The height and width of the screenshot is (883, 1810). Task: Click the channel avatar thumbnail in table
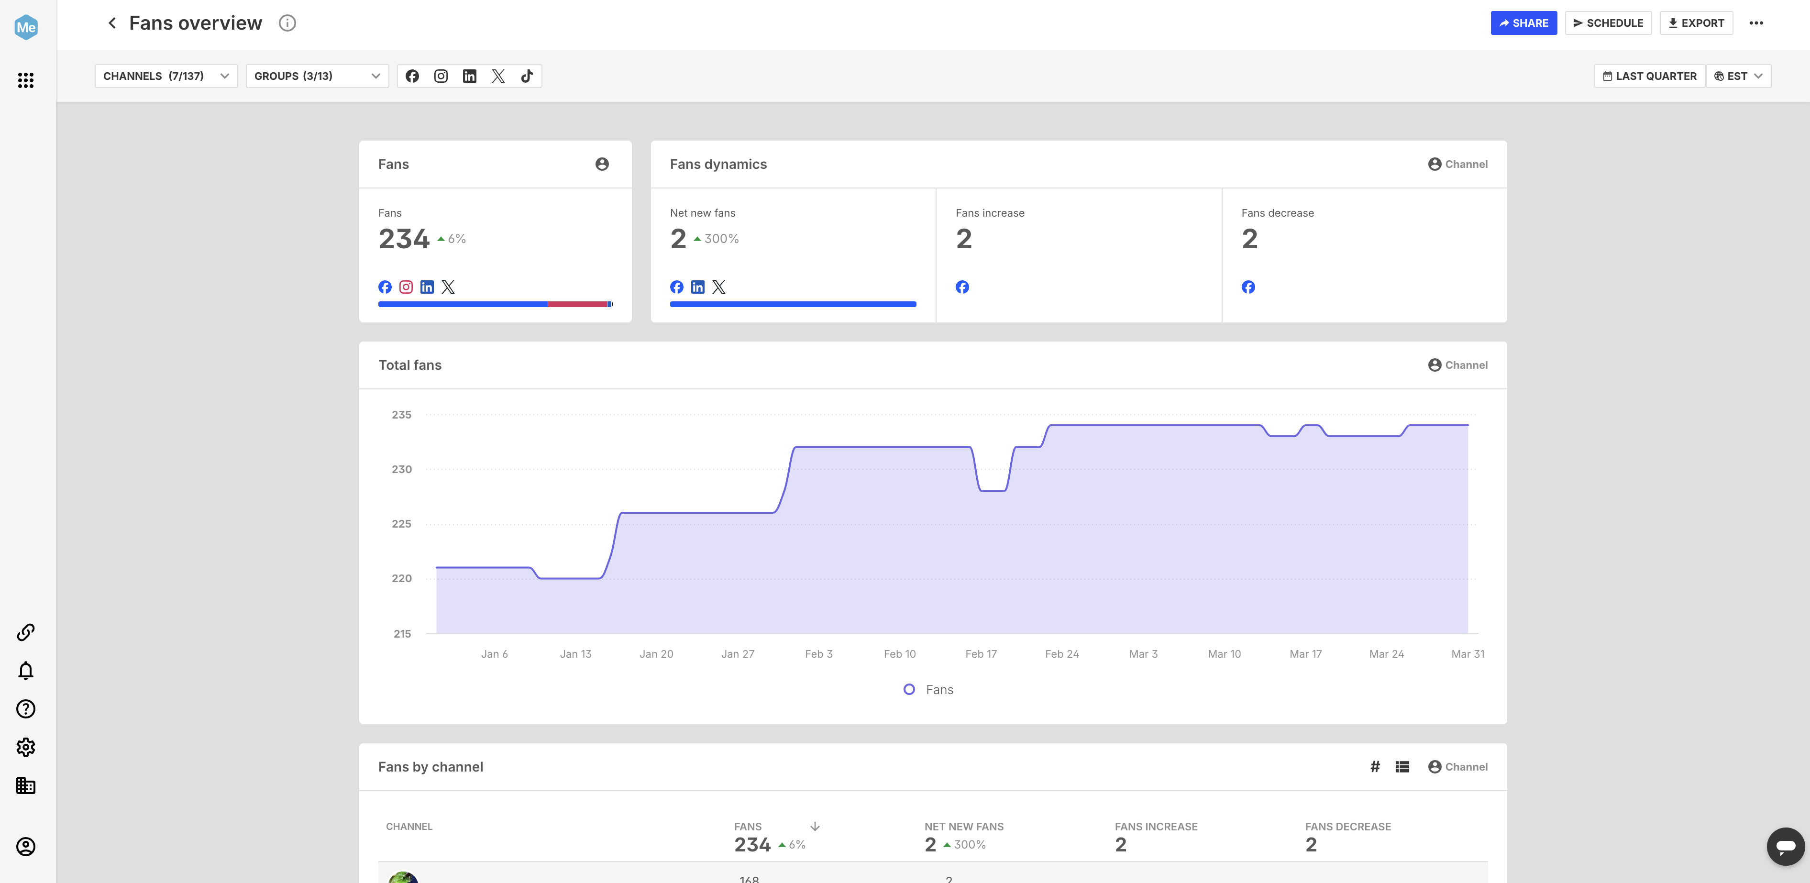click(x=403, y=877)
